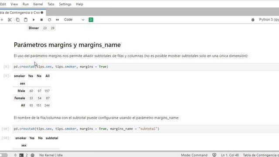
Task: Open the cell type Code dropdown
Action: pos(74,20)
